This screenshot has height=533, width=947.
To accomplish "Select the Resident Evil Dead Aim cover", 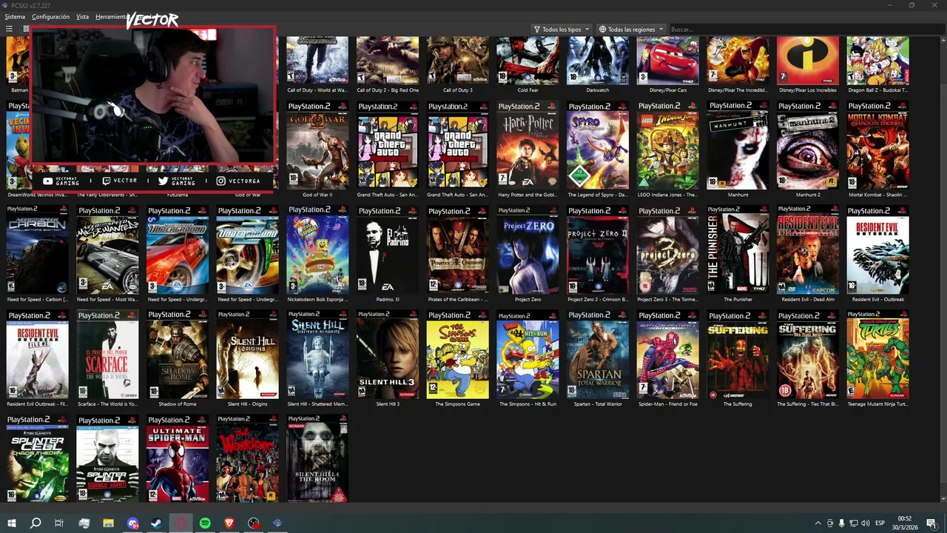I will [x=808, y=249].
